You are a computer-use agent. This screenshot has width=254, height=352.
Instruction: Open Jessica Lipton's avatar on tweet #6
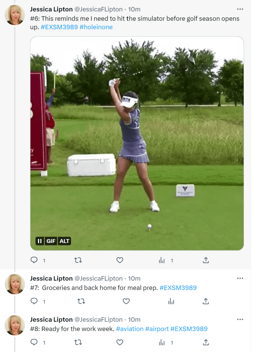click(x=15, y=15)
